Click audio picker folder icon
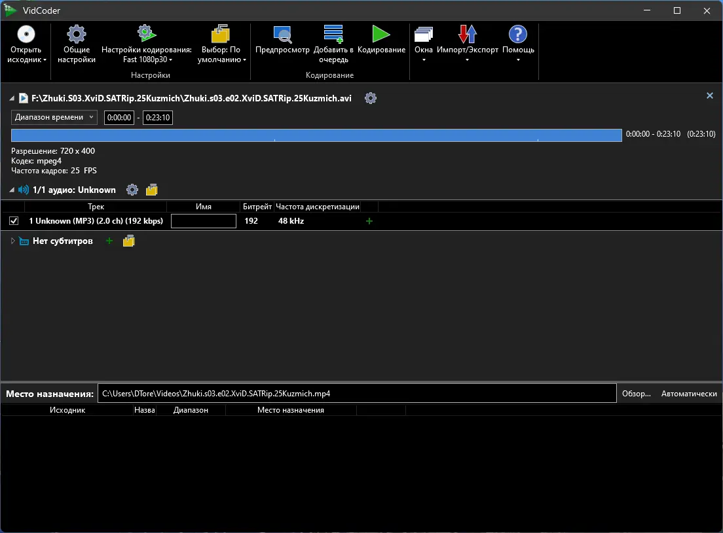This screenshot has height=533, width=723. tap(152, 190)
